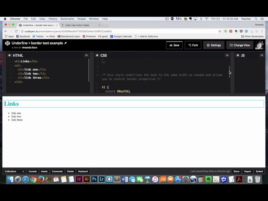Open Change View options
This screenshot has width=268, height=201.
click(x=240, y=45)
